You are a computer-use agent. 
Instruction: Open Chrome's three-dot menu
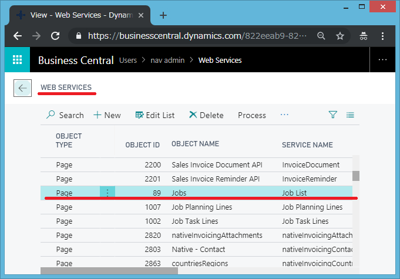coord(382,36)
